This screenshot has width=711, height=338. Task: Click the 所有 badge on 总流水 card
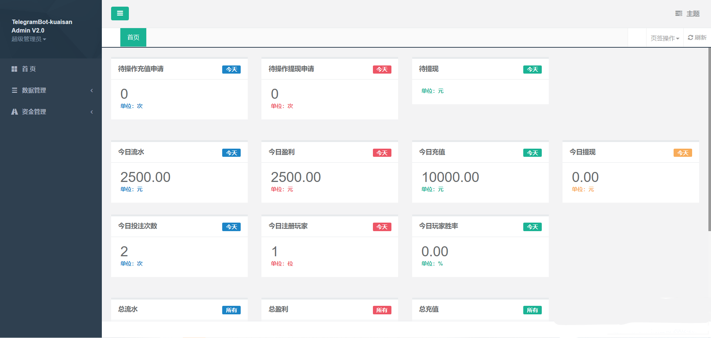tap(231, 310)
